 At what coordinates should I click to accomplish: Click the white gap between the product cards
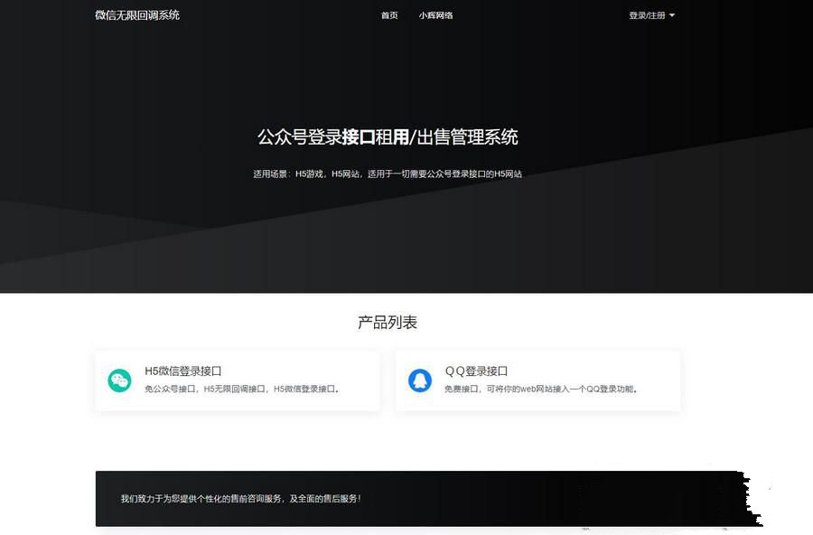coord(388,380)
